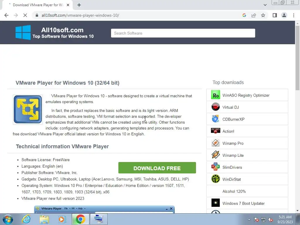Click the Winamp Pro icon
The height and width of the screenshot is (225, 300).
point(215,143)
